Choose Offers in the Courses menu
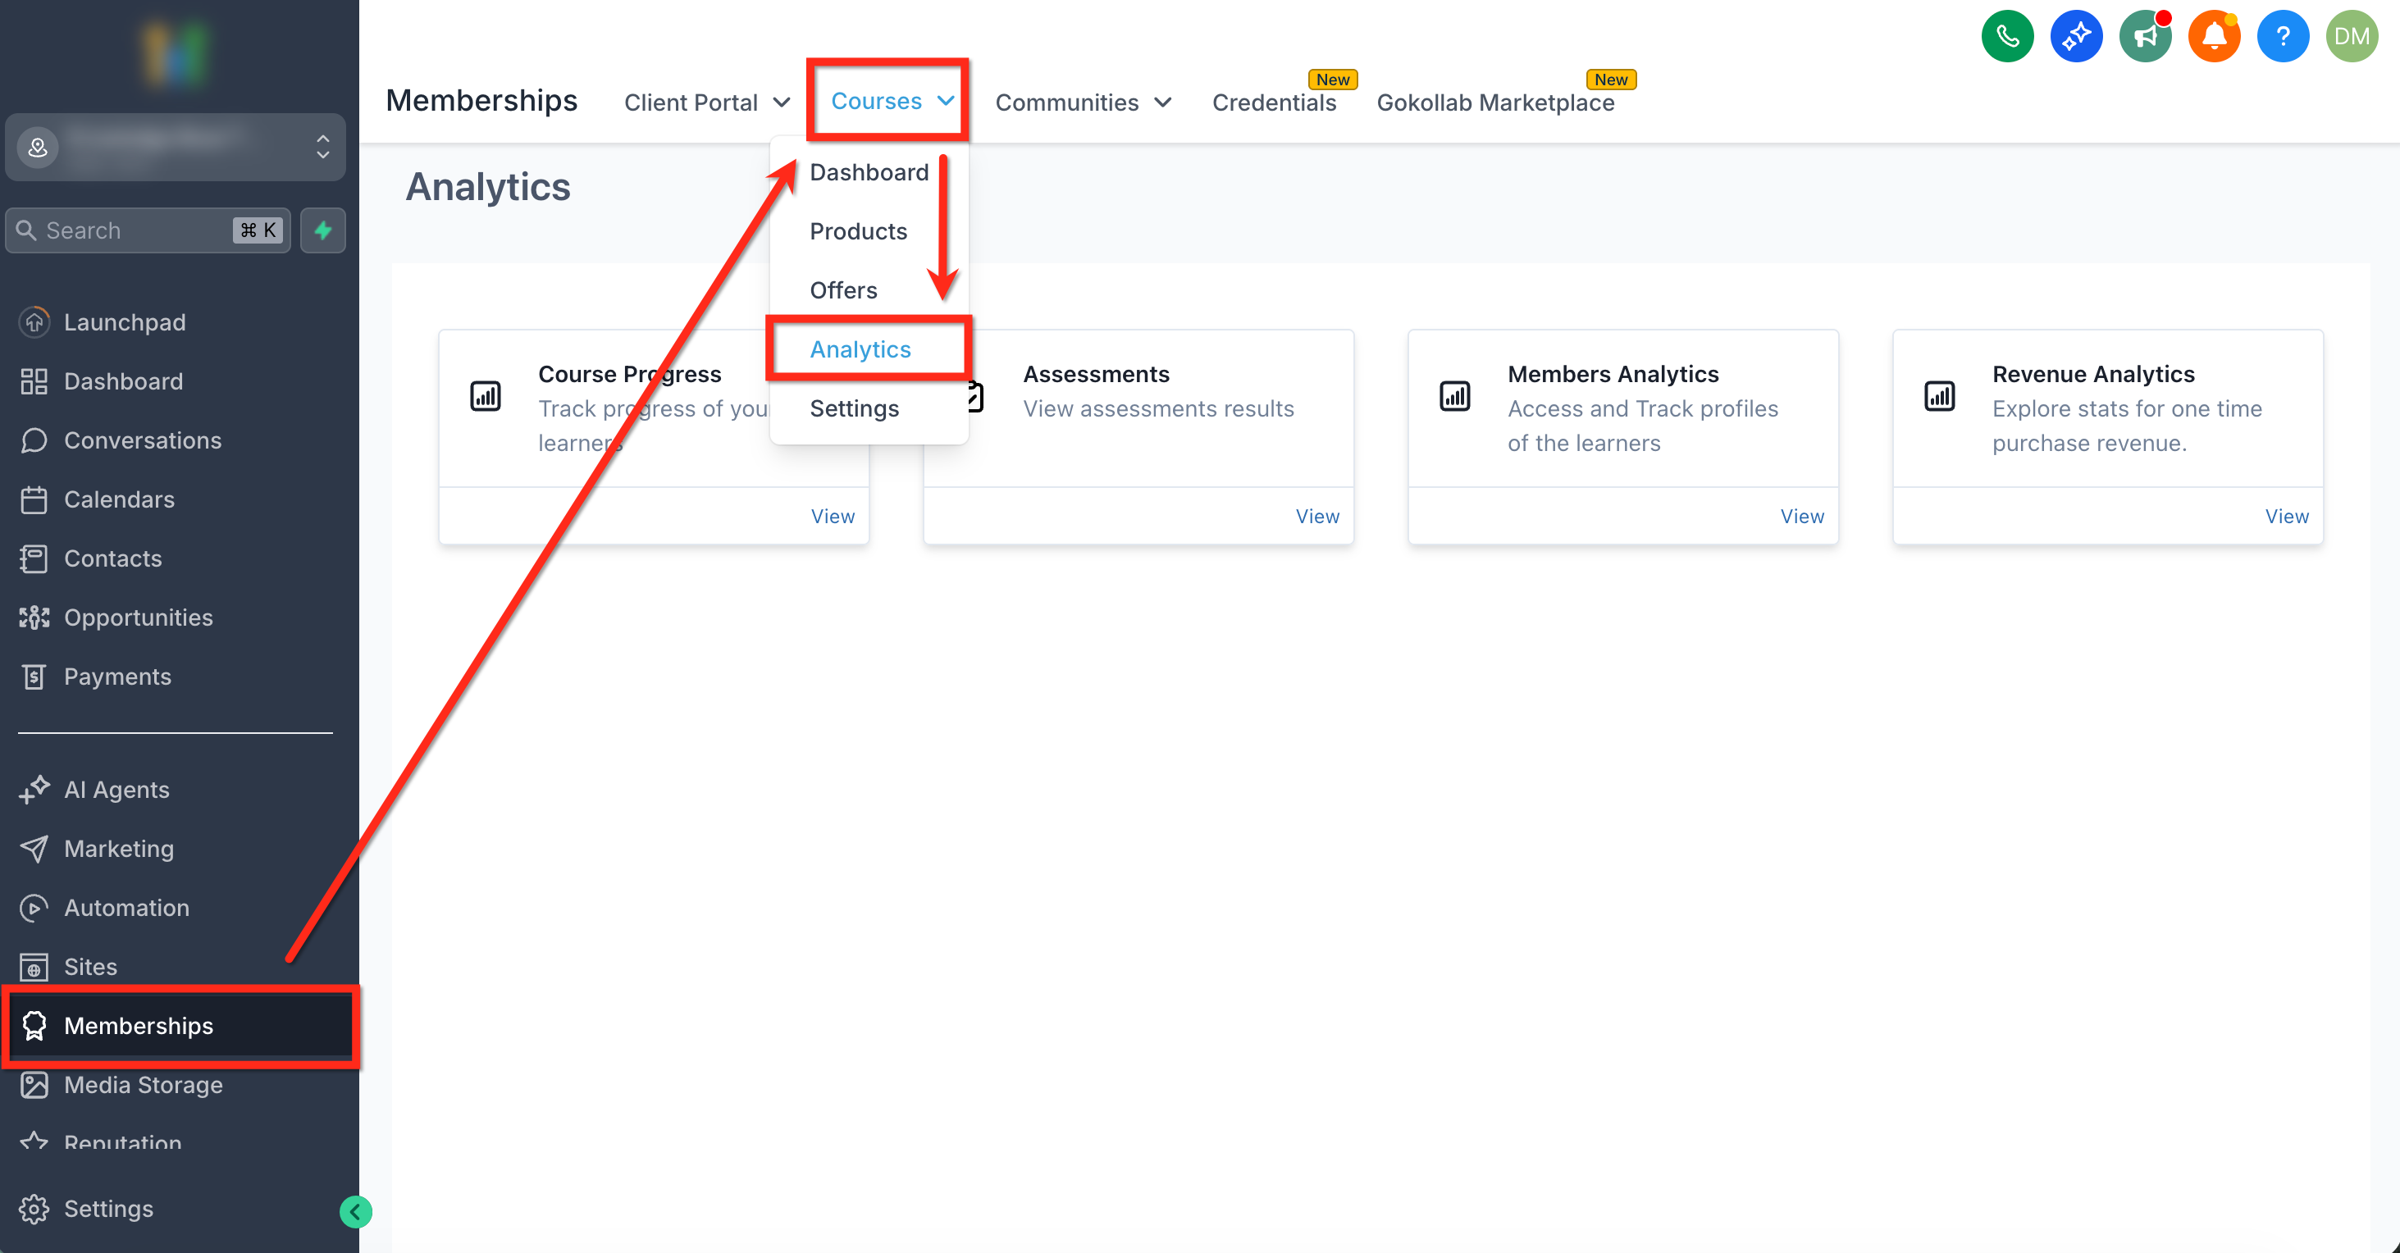 [x=842, y=290]
